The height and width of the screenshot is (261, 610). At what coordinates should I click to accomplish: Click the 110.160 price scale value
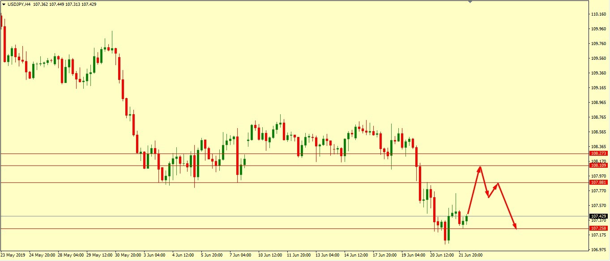[598, 14]
